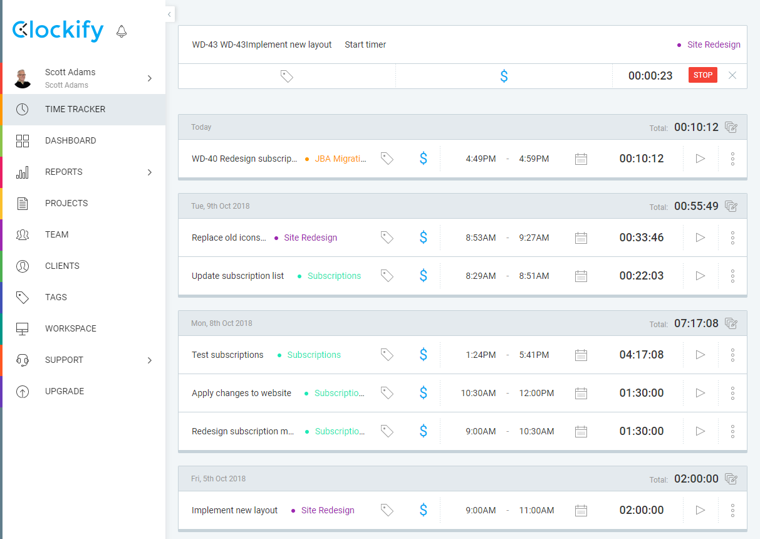The width and height of the screenshot is (760, 539).
Task: Resume timer for Update subscription list entry
Action: click(700, 276)
